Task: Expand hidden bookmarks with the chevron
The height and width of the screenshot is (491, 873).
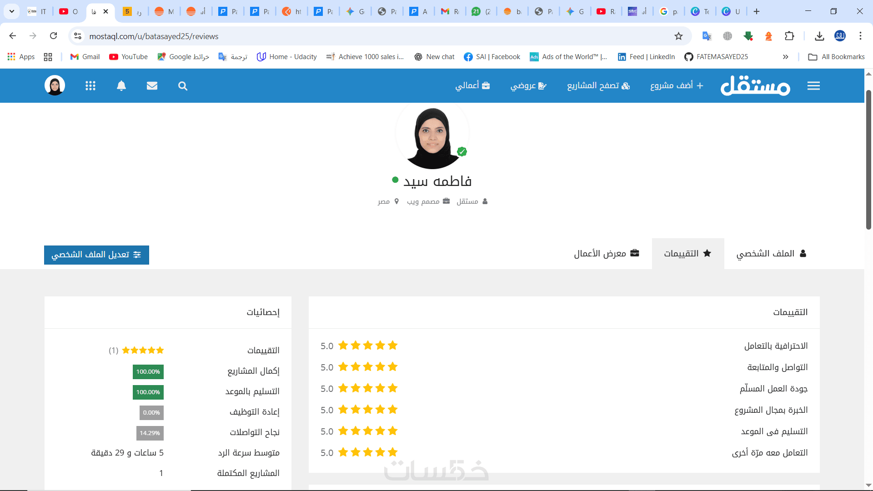Action: pos(785,57)
